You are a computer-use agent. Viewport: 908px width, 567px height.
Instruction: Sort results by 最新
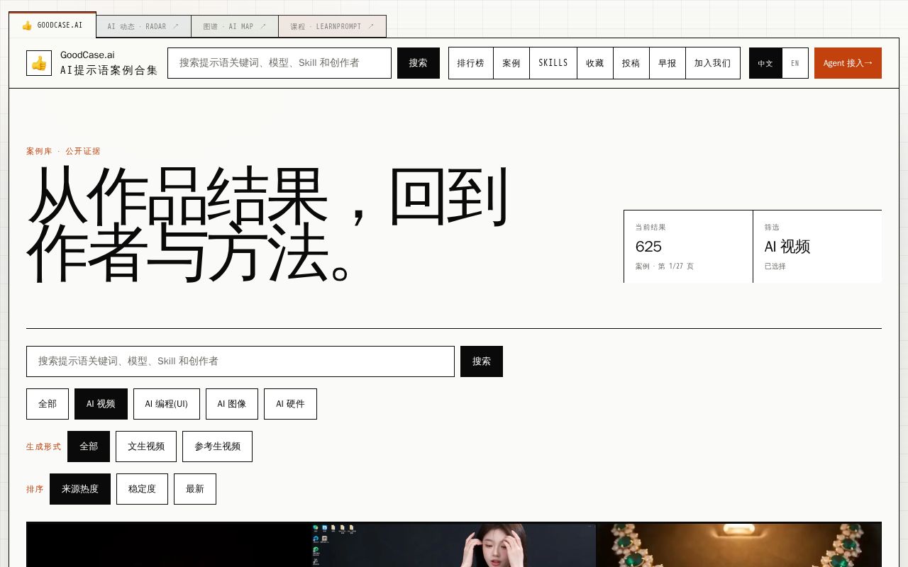pyautogui.click(x=195, y=489)
